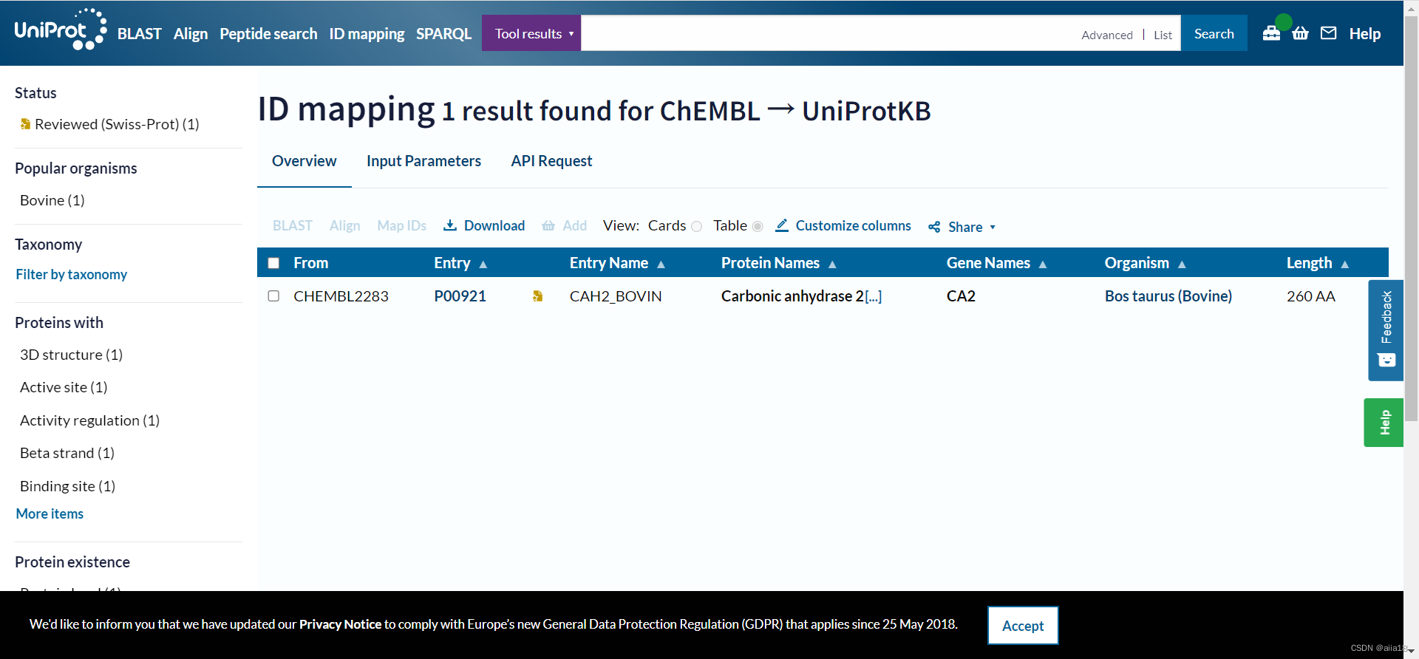This screenshot has width=1419, height=659.
Task: Filter by Binding site (1)
Action: [67, 486]
